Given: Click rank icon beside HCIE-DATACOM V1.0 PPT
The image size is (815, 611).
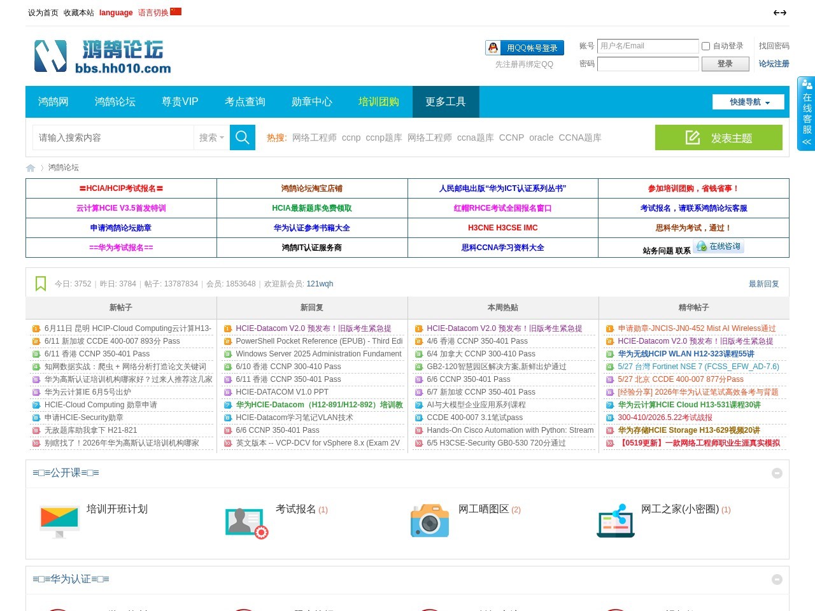Looking at the screenshot, I should [x=228, y=392].
